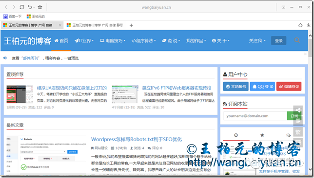Close the first 王柏元的博客 tab

60,25
